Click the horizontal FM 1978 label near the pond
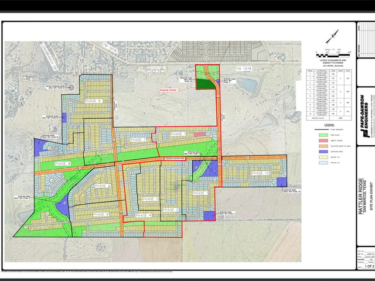The height and width of the screenshot is (281, 375). (x=244, y=68)
